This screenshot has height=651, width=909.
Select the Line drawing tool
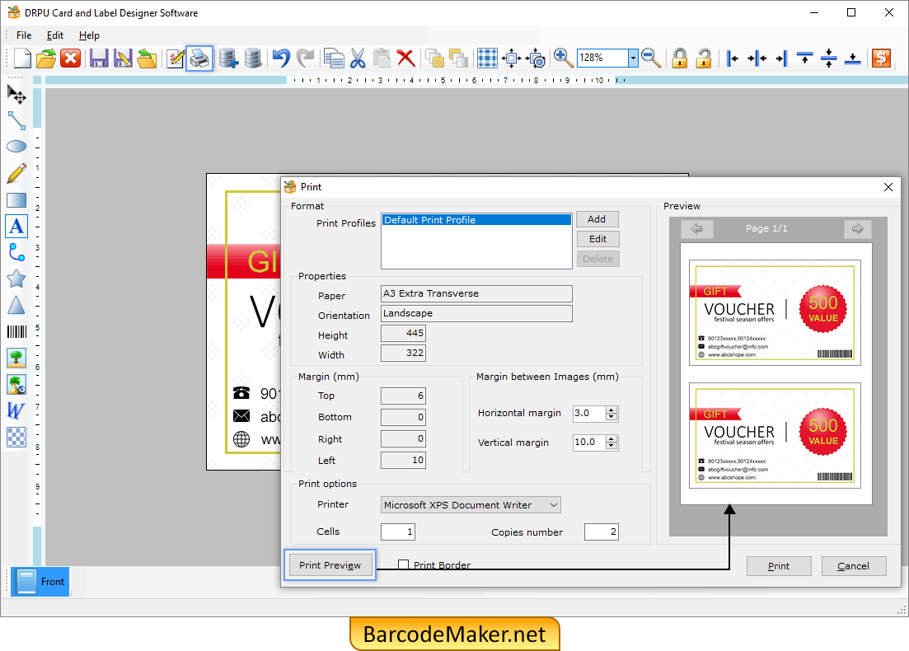point(16,120)
